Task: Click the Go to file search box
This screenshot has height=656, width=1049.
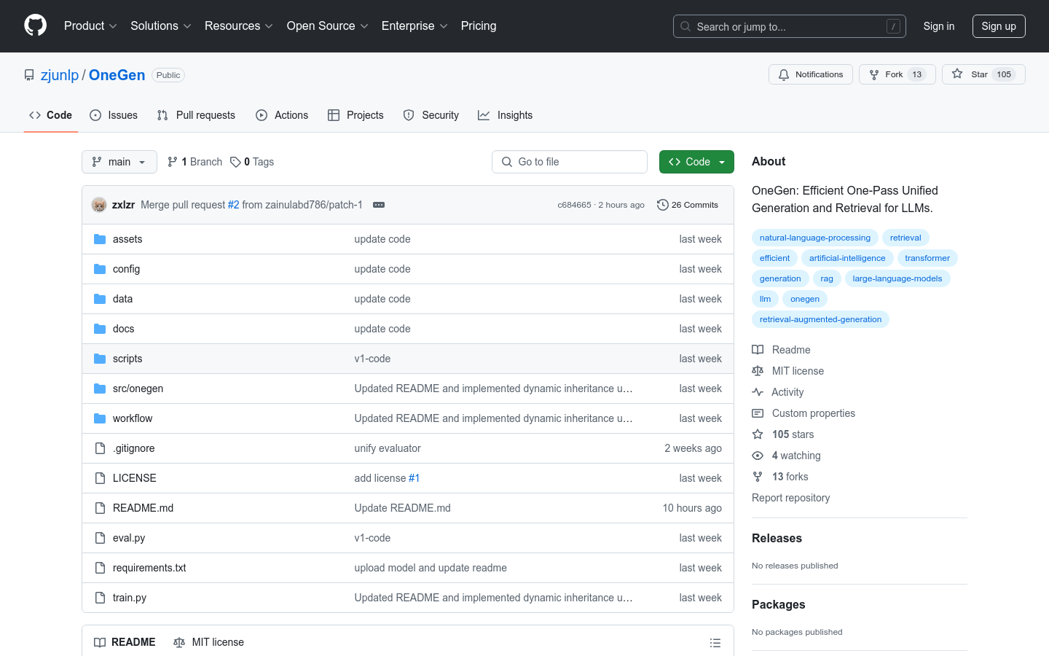Action: click(x=570, y=162)
